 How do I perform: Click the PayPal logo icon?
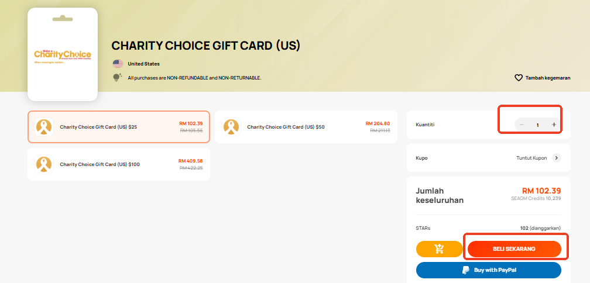tap(466, 270)
